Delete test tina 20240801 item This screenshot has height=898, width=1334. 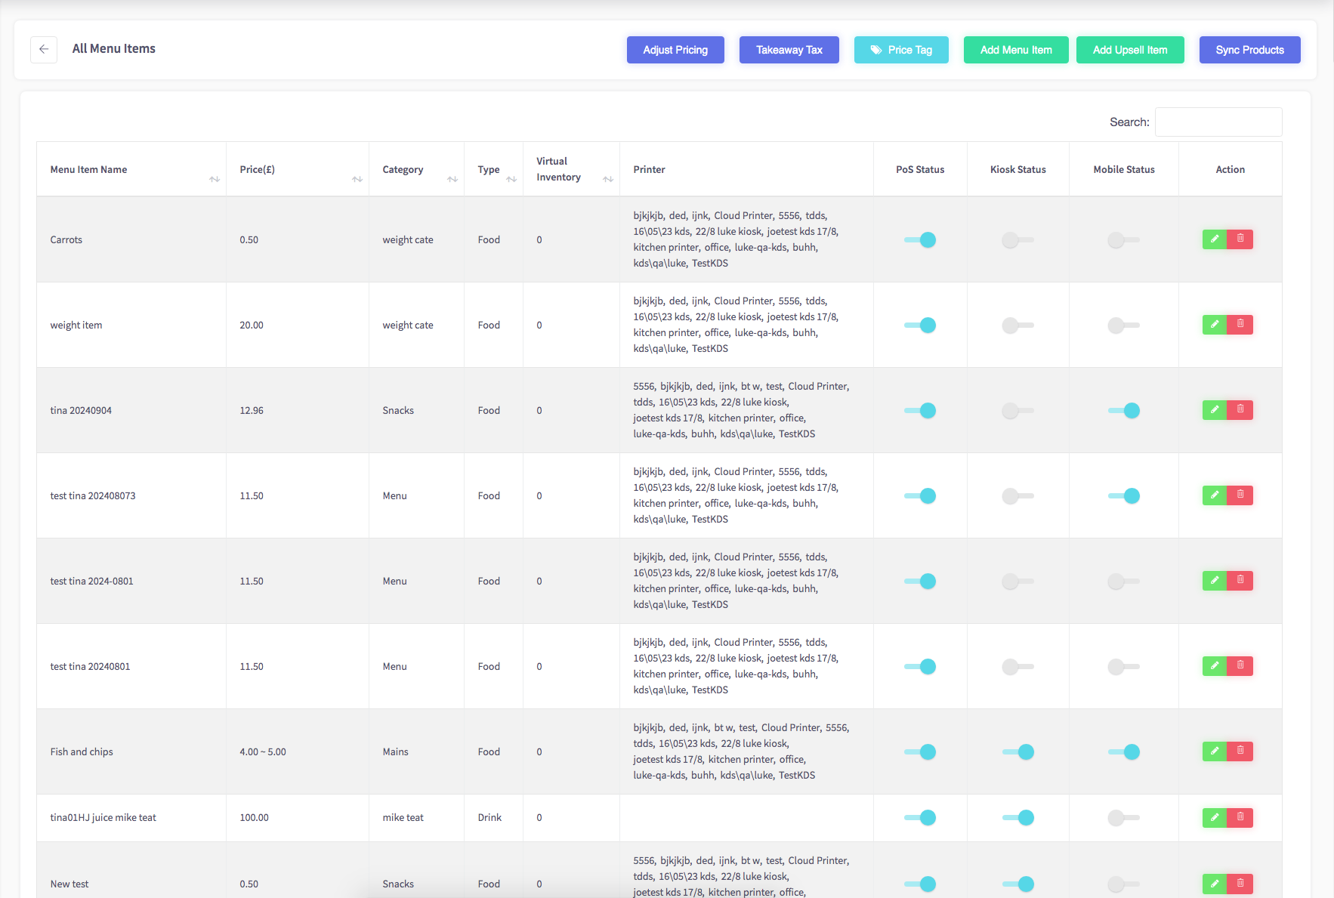(x=1240, y=666)
